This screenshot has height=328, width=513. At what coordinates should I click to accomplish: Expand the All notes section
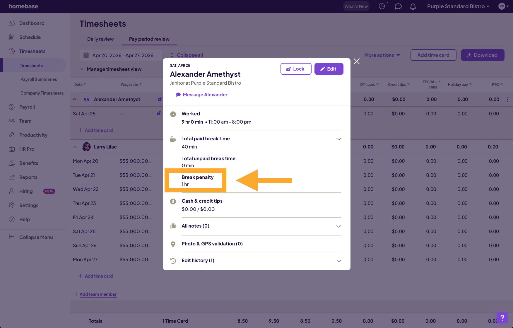(x=338, y=226)
